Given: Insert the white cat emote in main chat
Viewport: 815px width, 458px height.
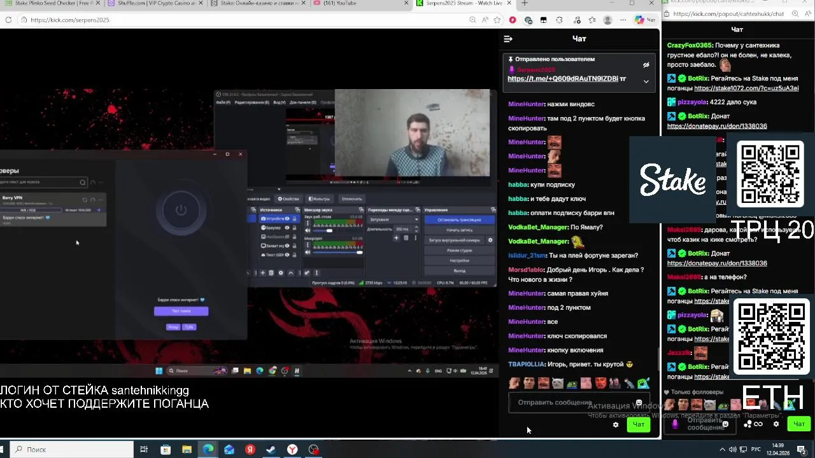Looking at the screenshot, I should [x=558, y=383].
